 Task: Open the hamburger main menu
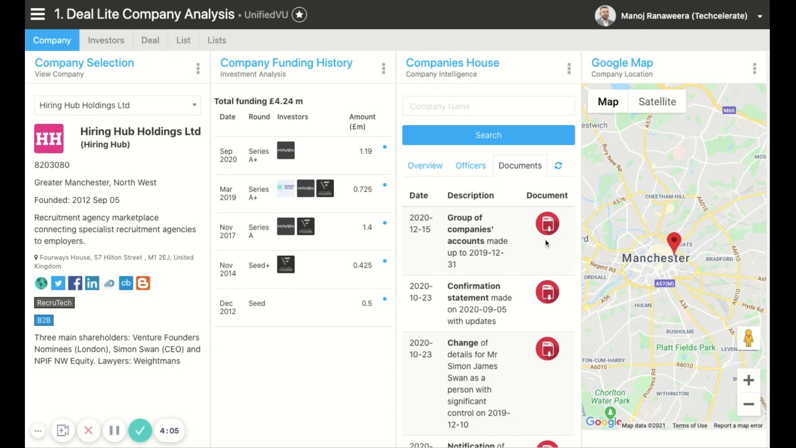[38, 14]
